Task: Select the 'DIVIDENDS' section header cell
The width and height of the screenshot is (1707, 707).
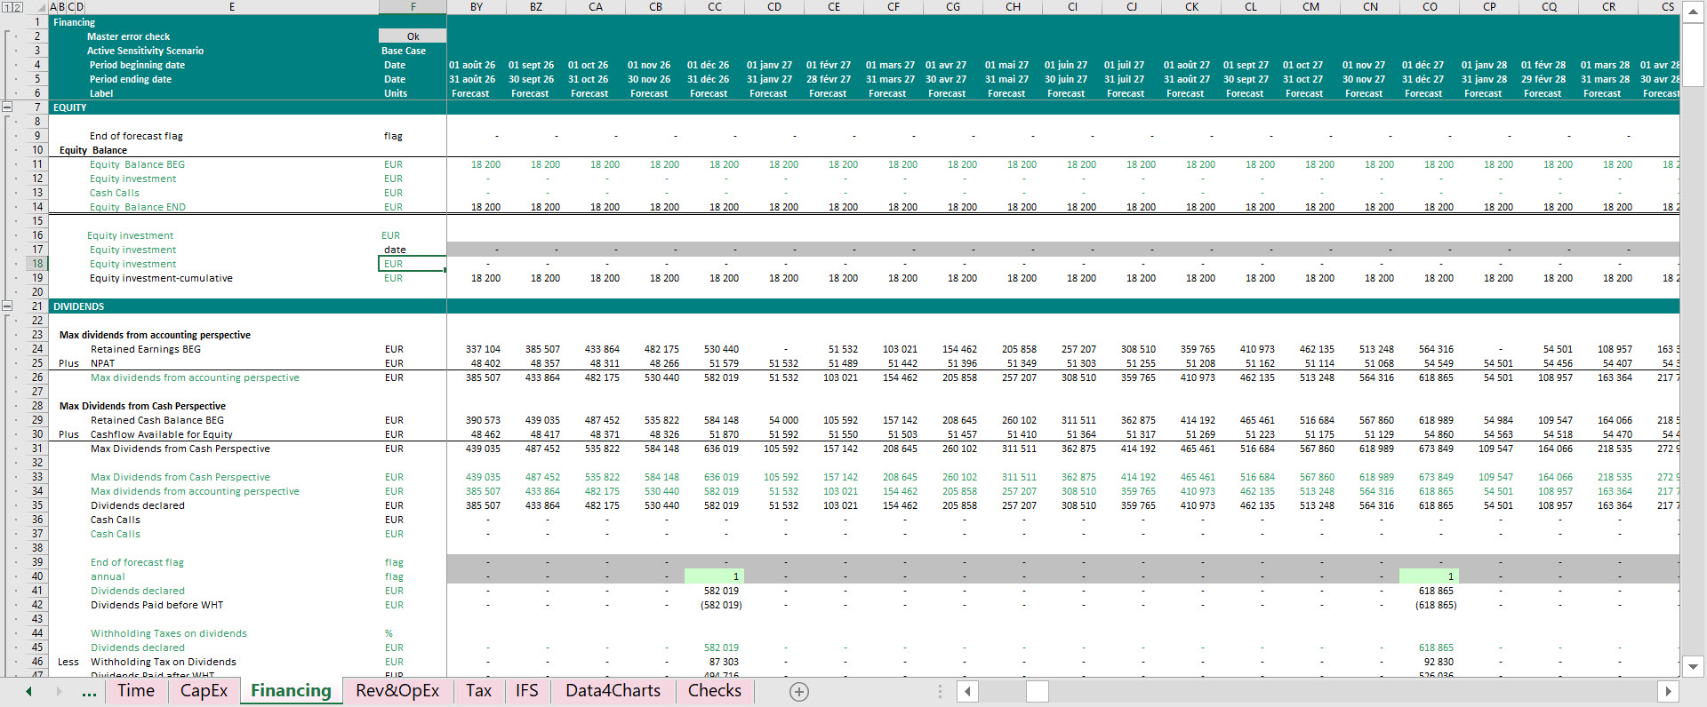Action: click(x=78, y=306)
